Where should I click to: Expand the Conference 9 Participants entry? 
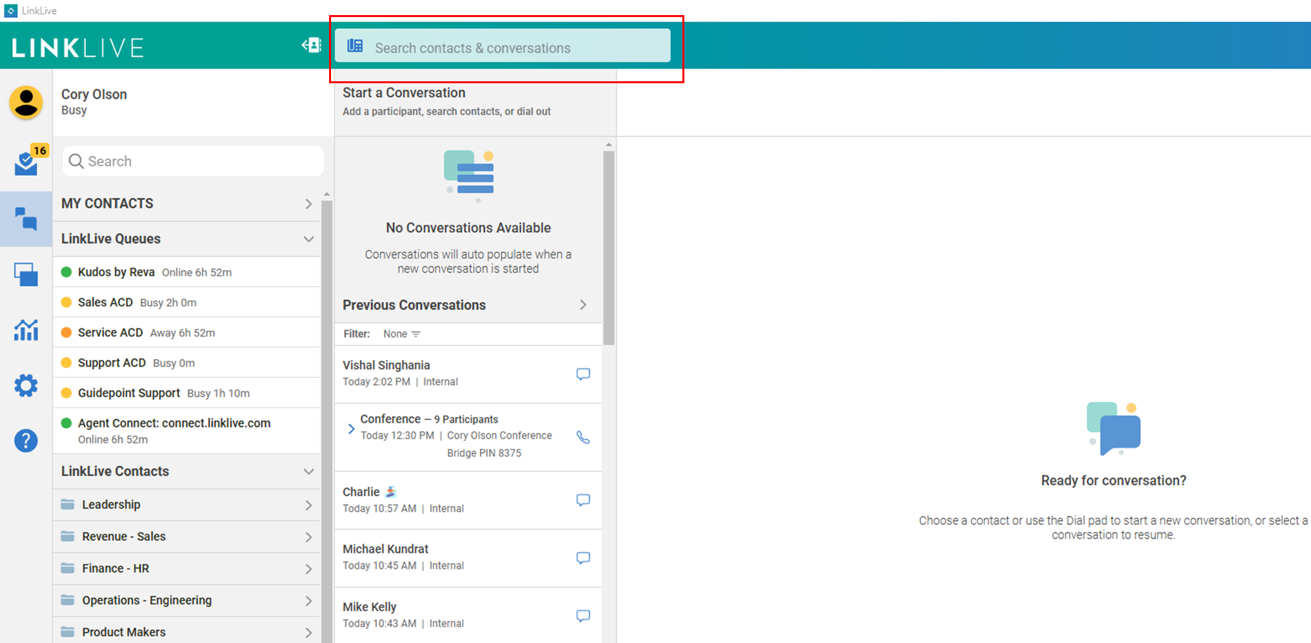coord(351,429)
